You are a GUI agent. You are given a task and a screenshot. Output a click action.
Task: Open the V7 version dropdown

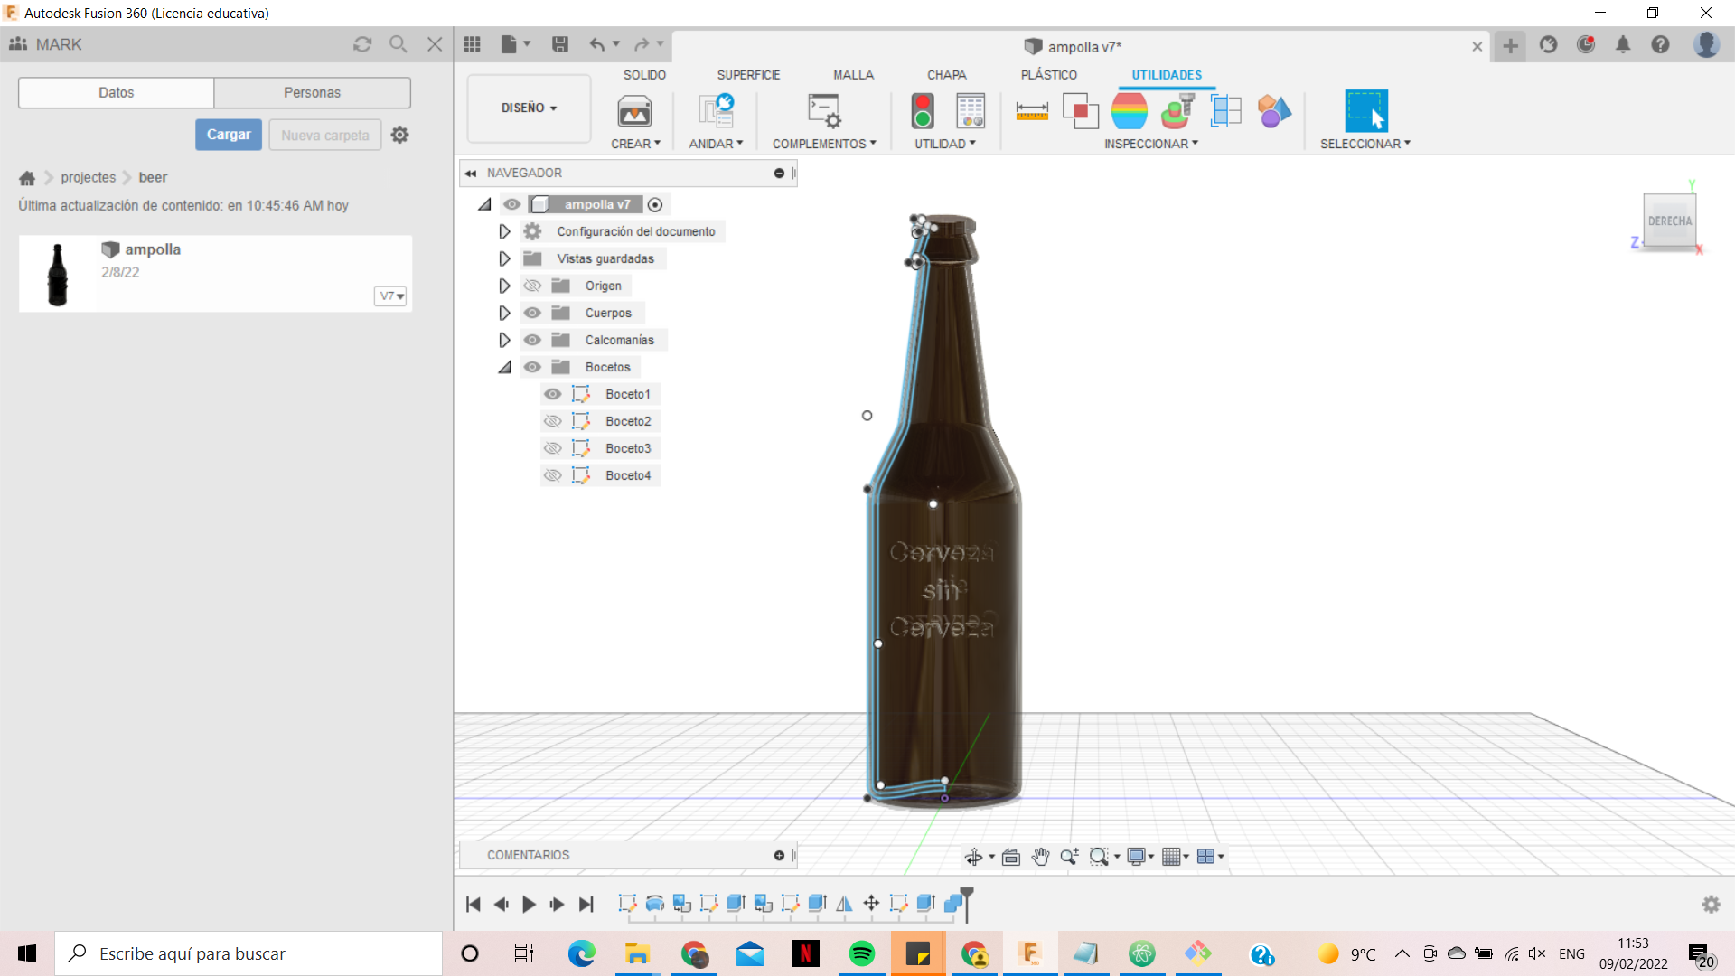click(x=390, y=296)
